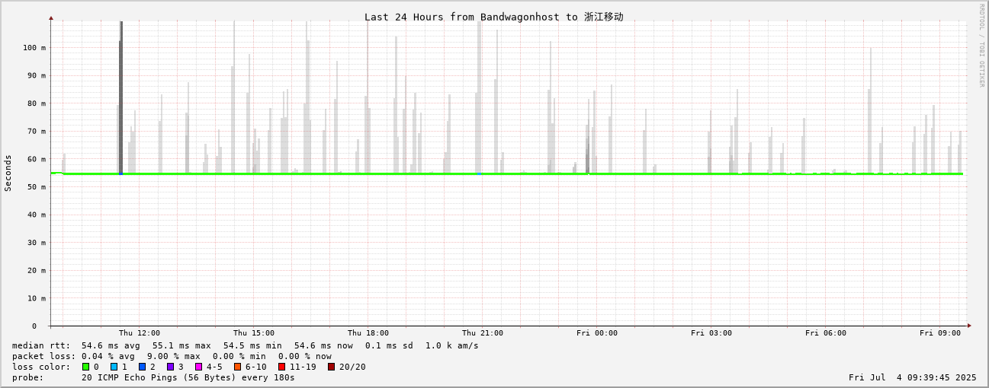Viewport: 989px width, 388px height.
Task: Click the '55.1 ms max' value
Action: pos(181,345)
